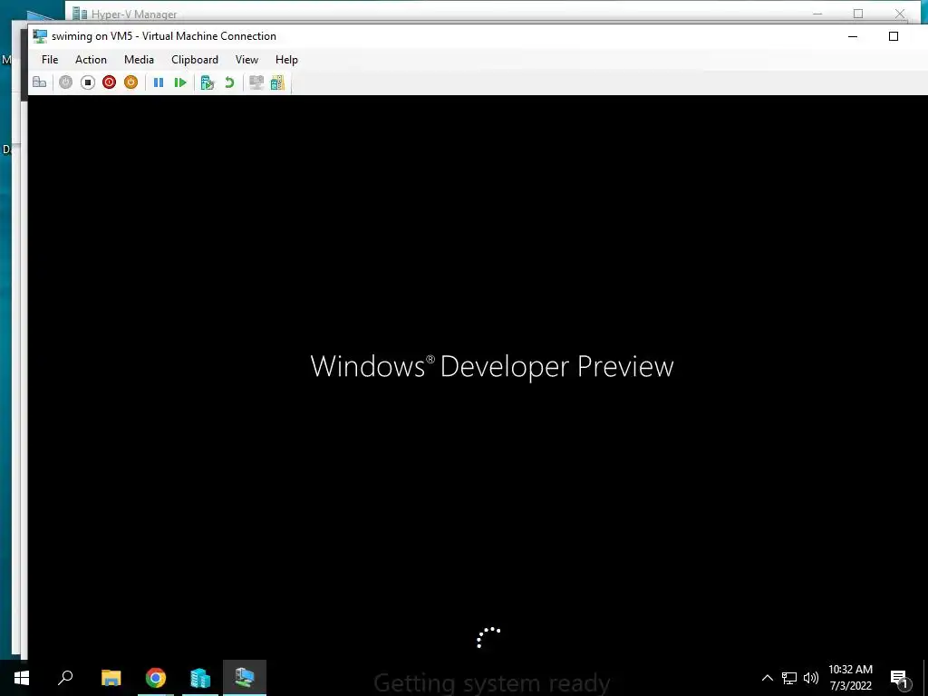The image size is (928, 696).
Task: Open the View menu
Action: tap(246, 59)
